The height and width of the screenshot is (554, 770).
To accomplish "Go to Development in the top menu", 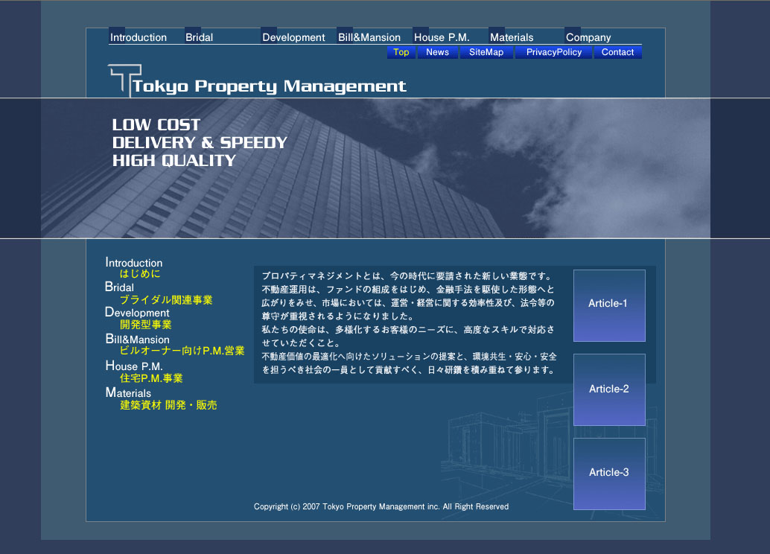I will point(293,37).
